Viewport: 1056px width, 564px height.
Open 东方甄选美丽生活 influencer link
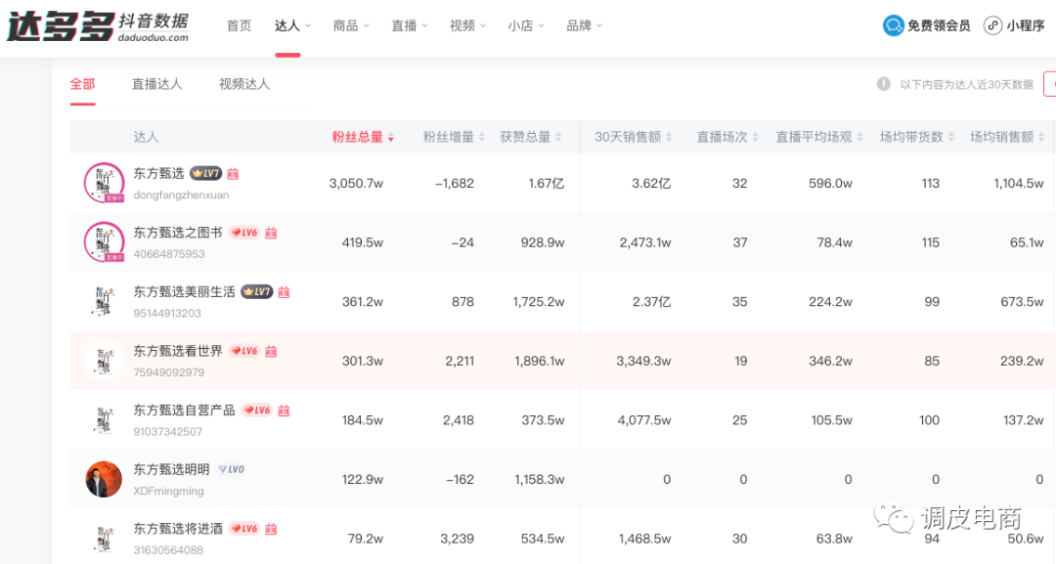(x=184, y=291)
